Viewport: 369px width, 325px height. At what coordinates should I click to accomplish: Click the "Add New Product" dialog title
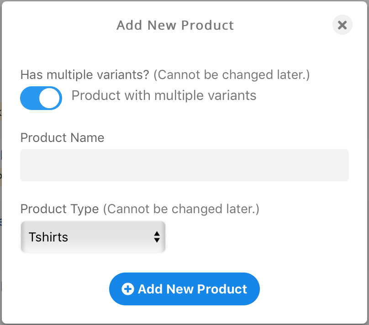[175, 25]
